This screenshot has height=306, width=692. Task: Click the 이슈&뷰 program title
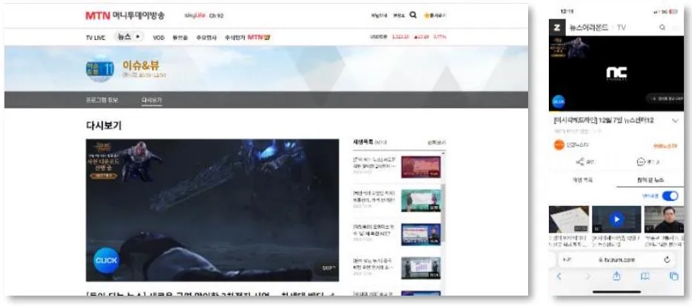[x=141, y=65]
